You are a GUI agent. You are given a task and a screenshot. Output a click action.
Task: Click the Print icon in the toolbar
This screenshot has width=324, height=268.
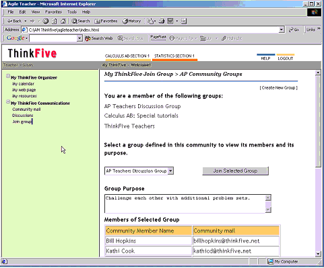tap(162, 21)
